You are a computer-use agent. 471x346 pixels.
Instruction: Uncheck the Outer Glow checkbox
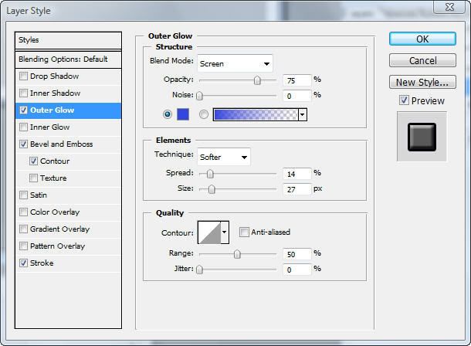tap(23, 110)
